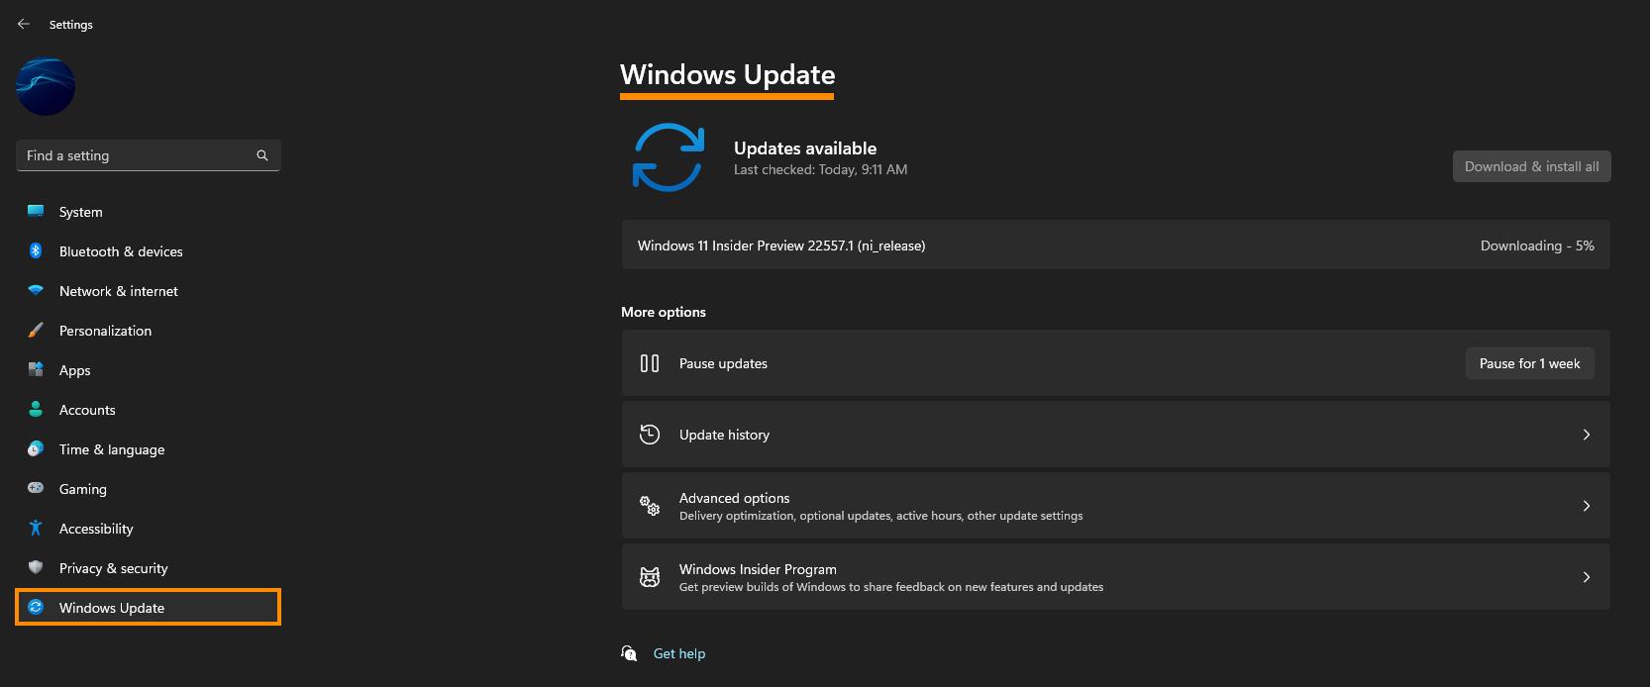Open Accessibility text label in sidebar
This screenshot has height=687, width=1650.
tap(96, 529)
